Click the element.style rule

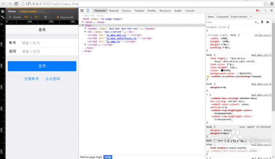click(218, 27)
